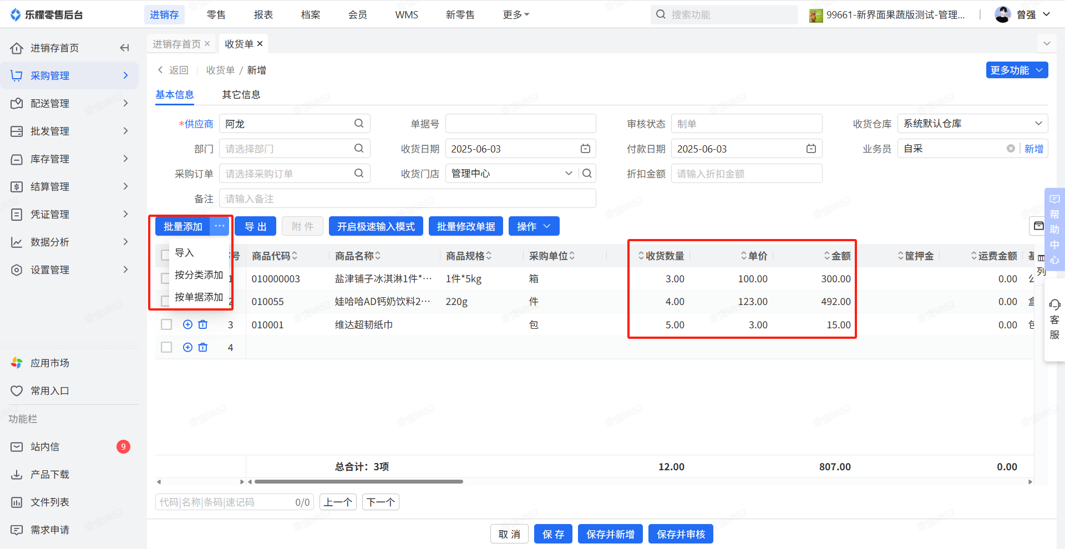Select 导入 from the dropdown menu

[184, 253]
